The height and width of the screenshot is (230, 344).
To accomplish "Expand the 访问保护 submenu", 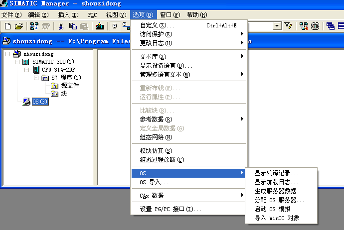I will (242, 34).
